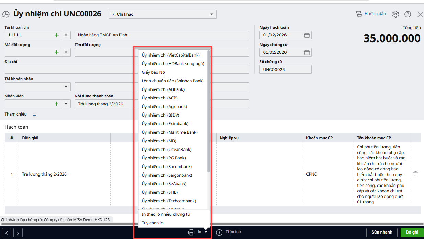Viewport: 424px width, 239px height.
Task: Click the history clock icon beside title
Action: point(6,14)
